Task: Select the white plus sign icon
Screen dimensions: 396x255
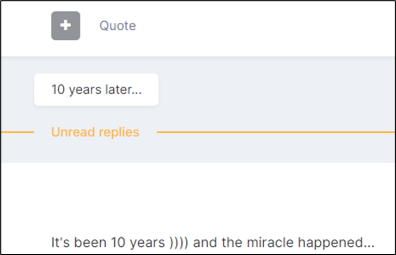Action: click(x=65, y=26)
